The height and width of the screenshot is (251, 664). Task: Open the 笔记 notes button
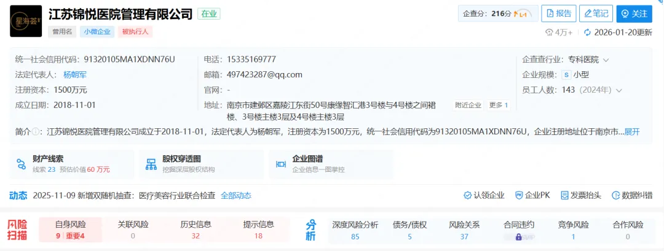pos(596,14)
